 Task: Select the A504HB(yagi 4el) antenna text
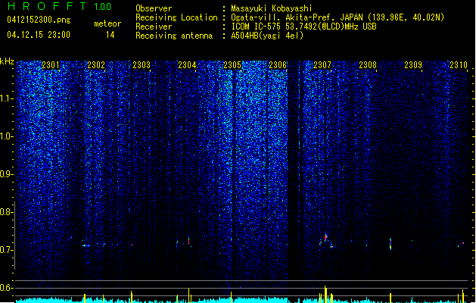[x=267, y=36]
